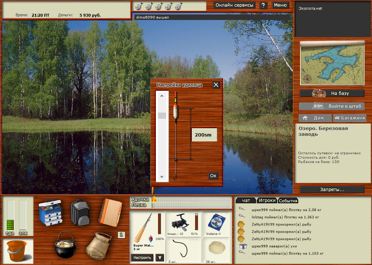Click the depth slider handle

162,115
